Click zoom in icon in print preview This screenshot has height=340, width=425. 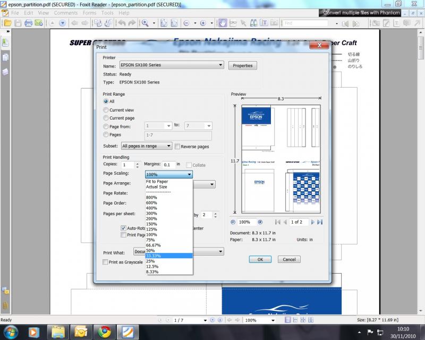pyautogui.click(x=260, y=222)
